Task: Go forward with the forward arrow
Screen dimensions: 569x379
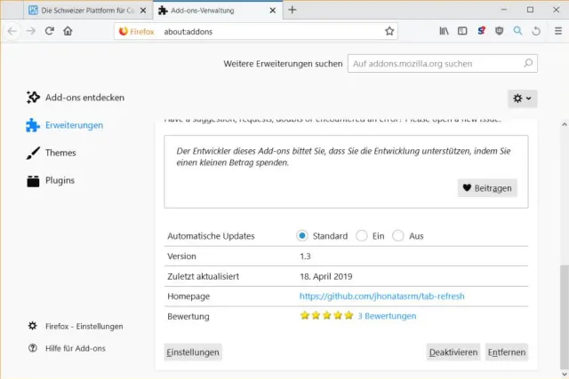Action: [31, 31]
